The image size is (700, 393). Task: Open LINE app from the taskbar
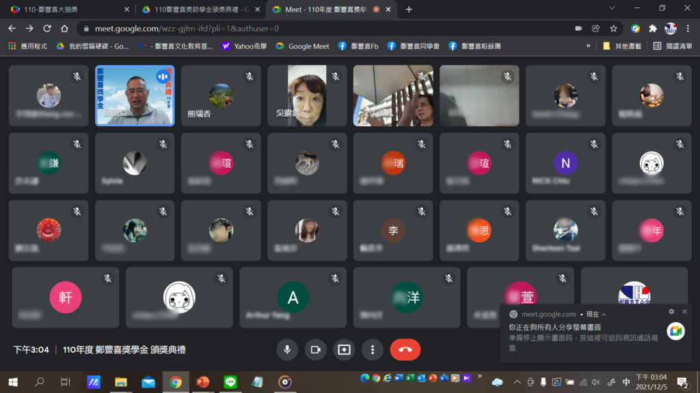tap(230, 382)
